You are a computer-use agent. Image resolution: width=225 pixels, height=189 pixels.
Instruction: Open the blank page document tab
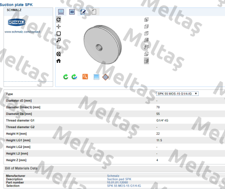pos(94,12)
